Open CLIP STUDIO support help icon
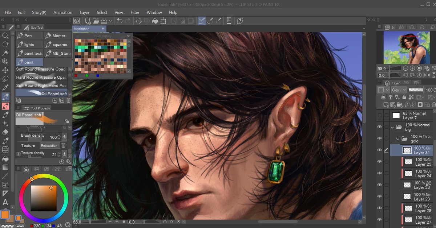The width and height of the screenshot is (436, 228). point(240,21)
